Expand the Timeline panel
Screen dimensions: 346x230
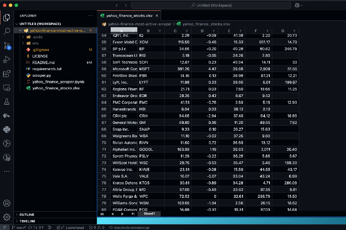pos(17,221)
